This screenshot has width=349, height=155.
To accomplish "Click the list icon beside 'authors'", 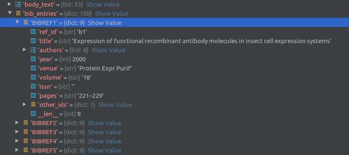I will point(33,50).
